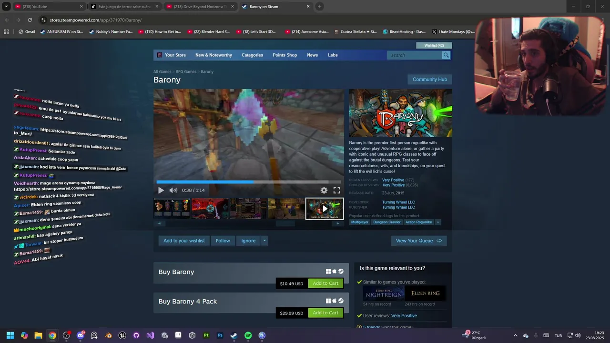Open the volume control in system tray
The image size is (610, 343).
578,335
